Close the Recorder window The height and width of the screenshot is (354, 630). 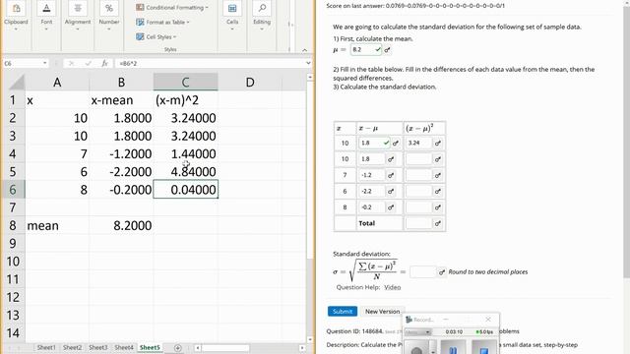488,320
